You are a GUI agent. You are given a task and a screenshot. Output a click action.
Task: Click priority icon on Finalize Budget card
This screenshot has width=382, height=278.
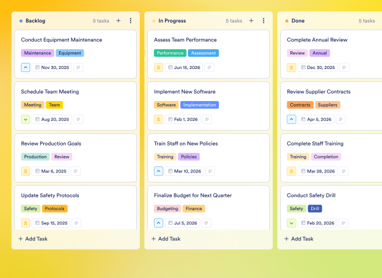click(158, 223)
